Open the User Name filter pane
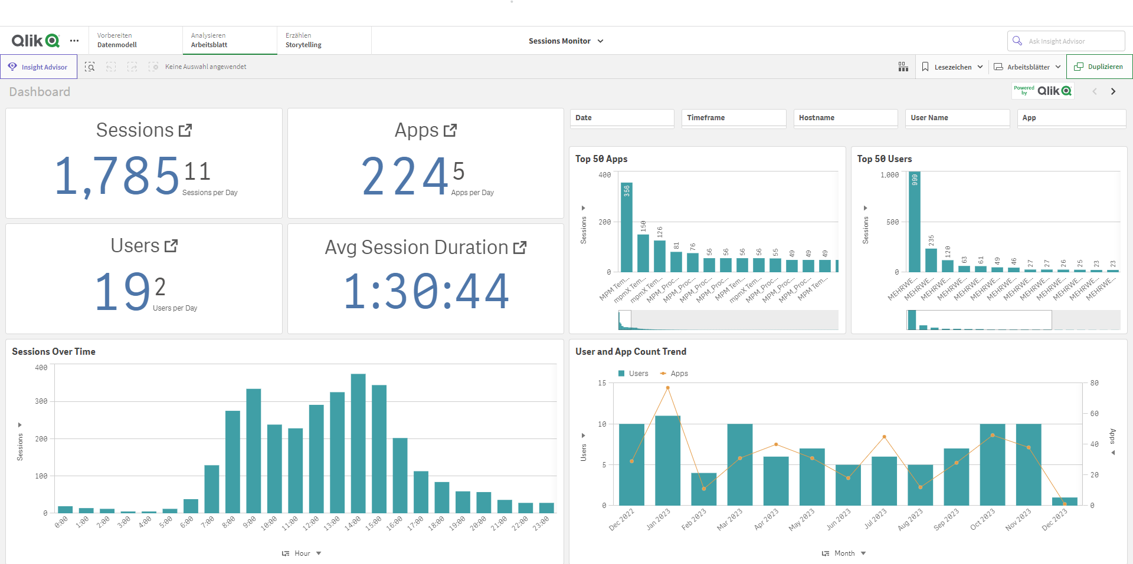The image size is (1133, 564). point(957,118)
